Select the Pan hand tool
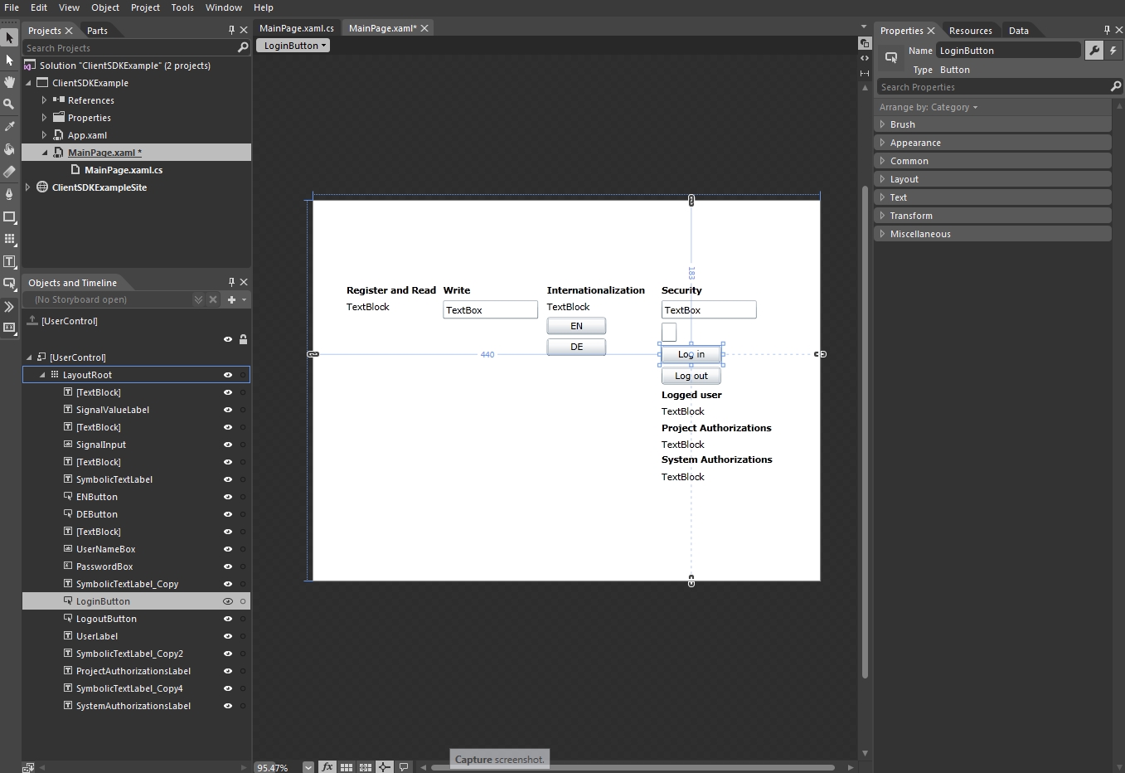Viewport: 1125px width, 773px height. point(9,82)
